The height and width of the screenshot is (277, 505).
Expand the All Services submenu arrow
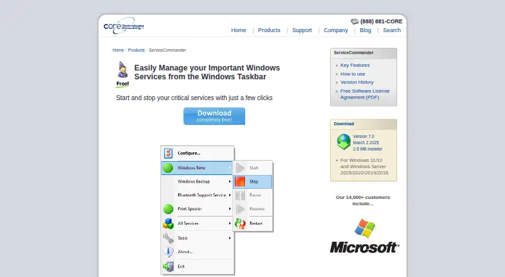[x=230, y=223]
